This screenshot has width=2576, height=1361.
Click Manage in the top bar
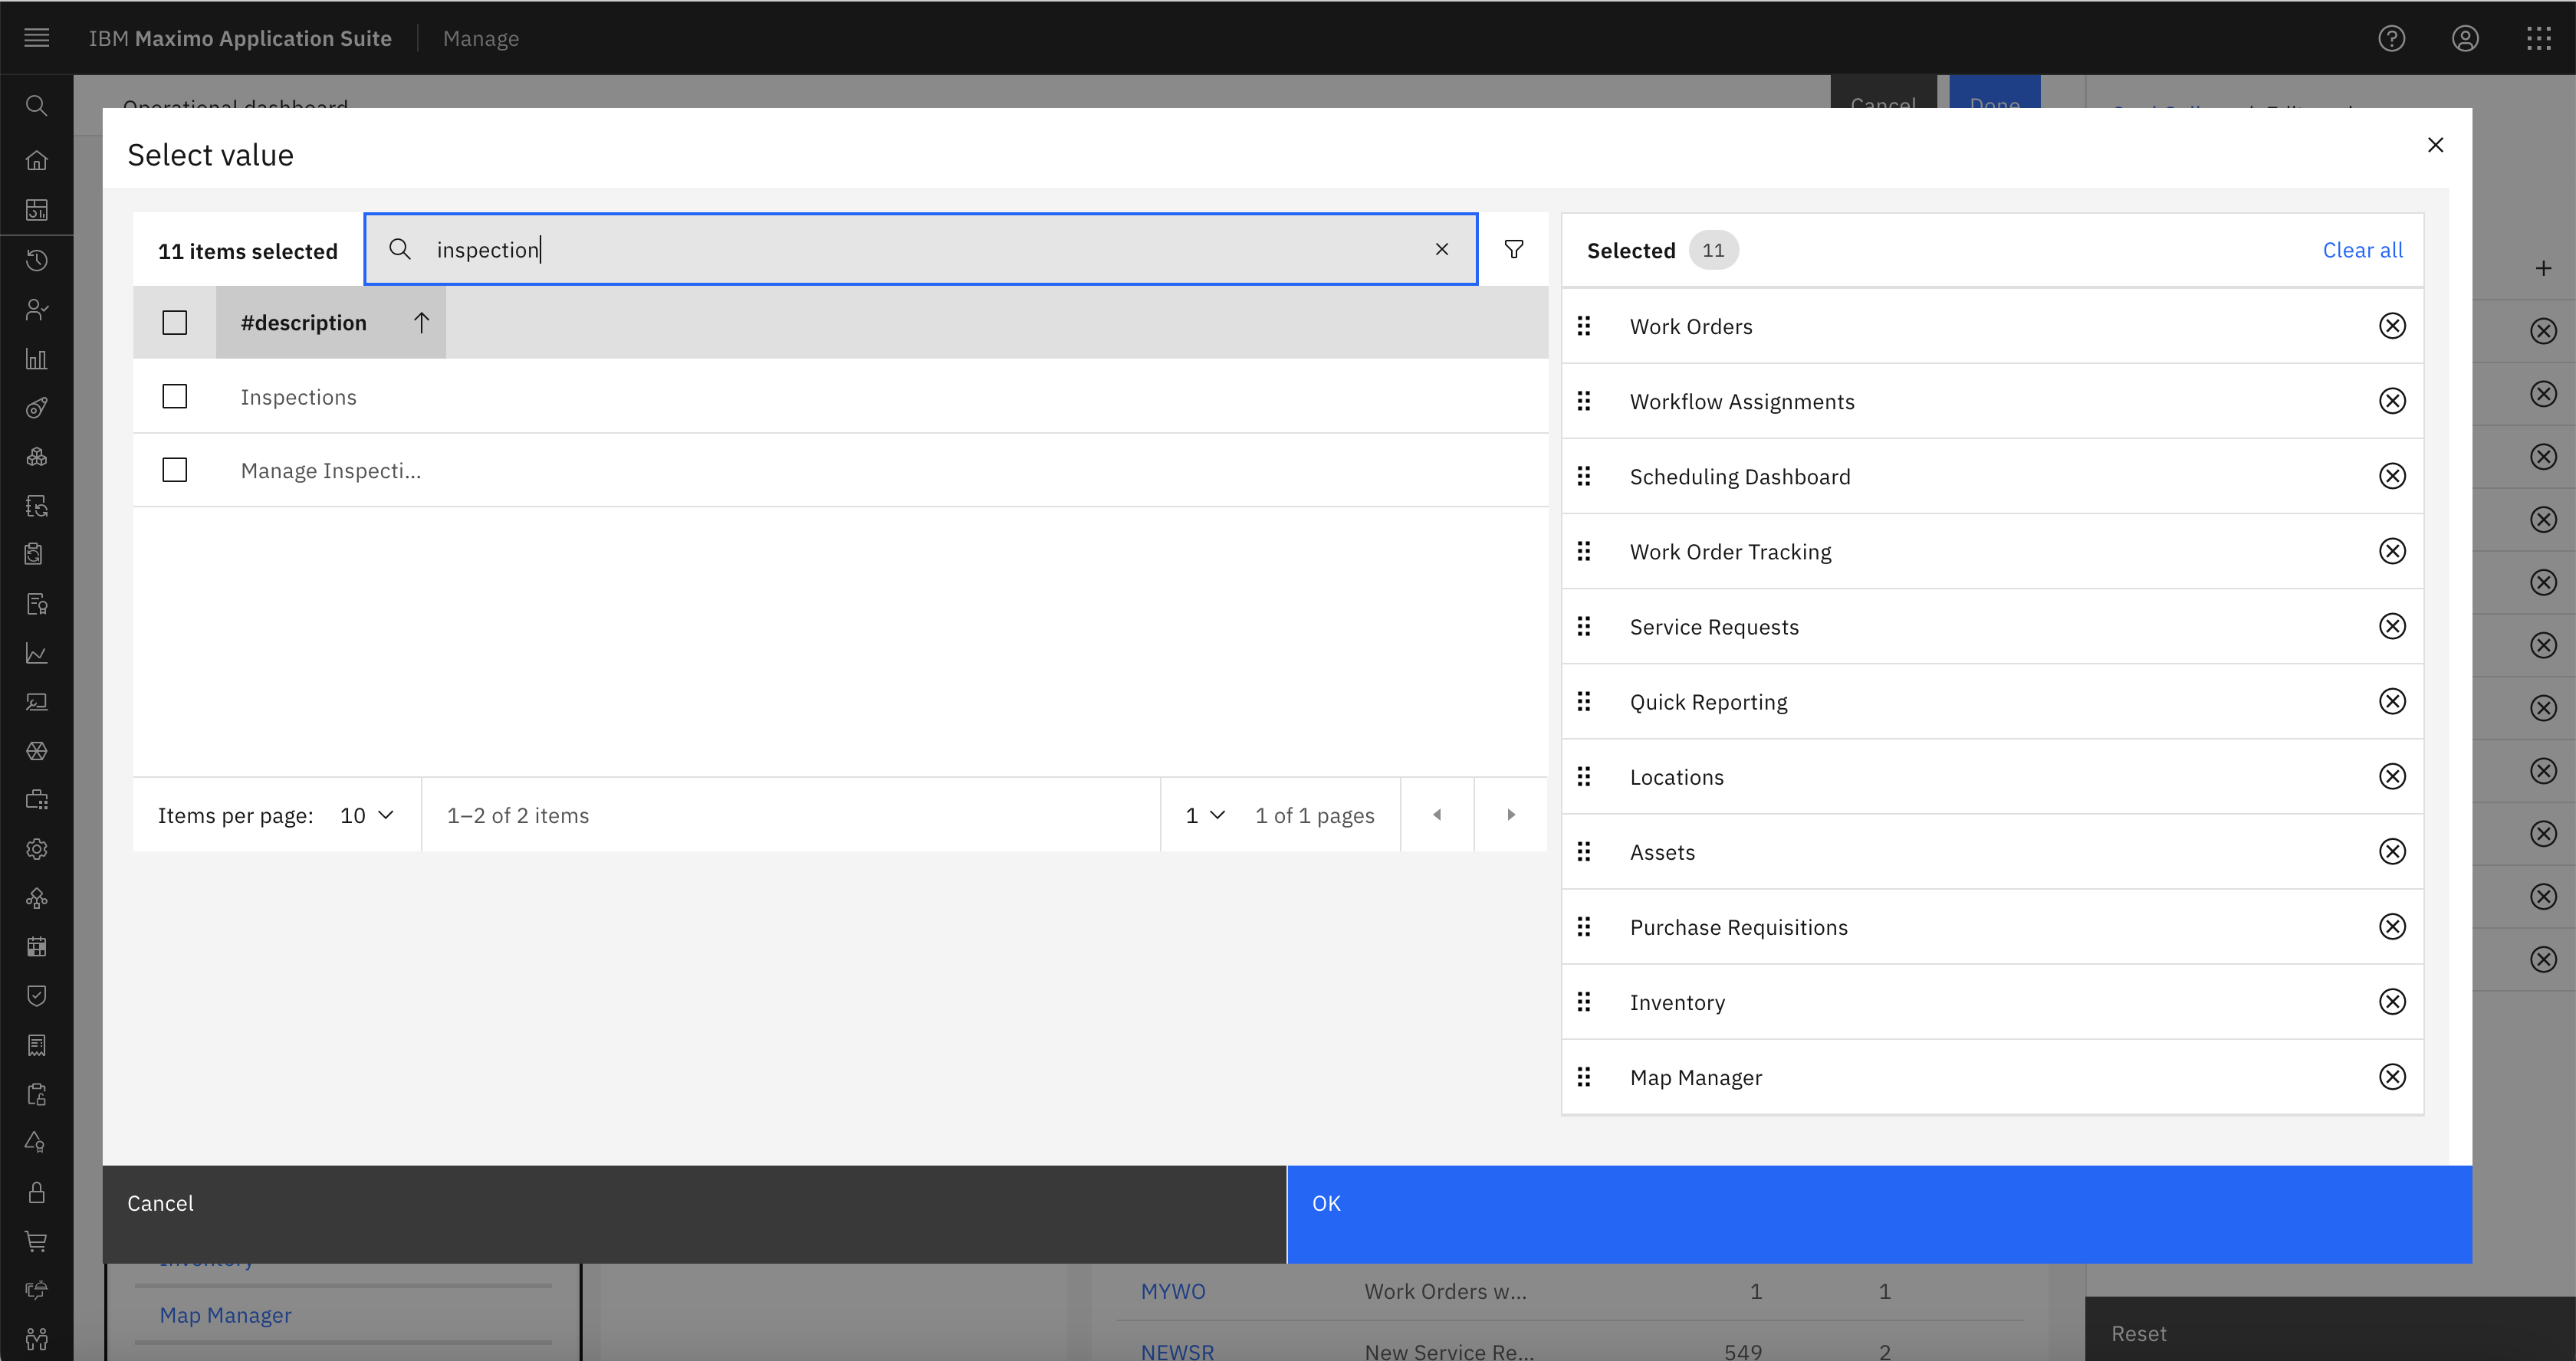click(x=481, y=38)
